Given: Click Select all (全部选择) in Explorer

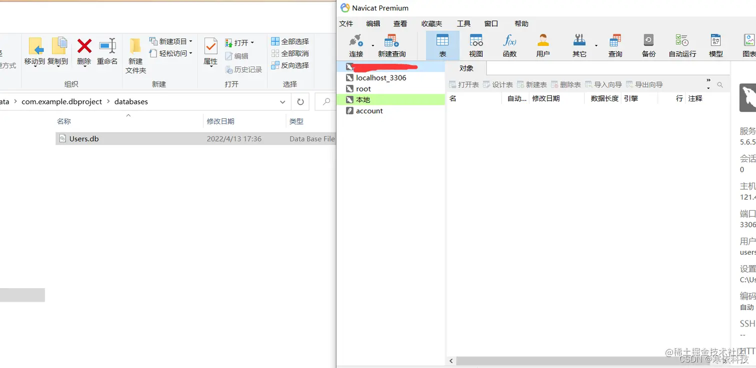Looking at the screenshot, I should (290, 41).
